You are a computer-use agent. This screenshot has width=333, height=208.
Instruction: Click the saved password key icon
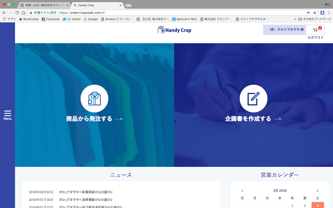click(308, 13)
